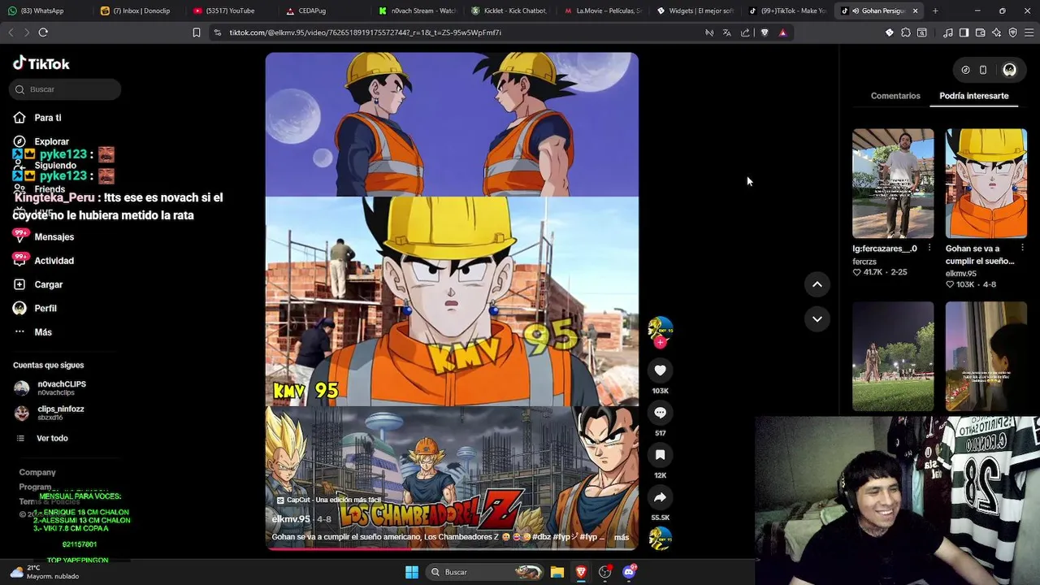Open Brave Shields lion icon

pyautogui.click(x=765, y=32)
